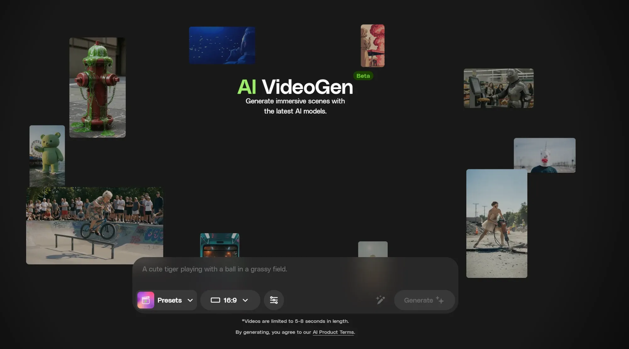This screenshot has height=349, width=629.
Task: Open the Presets dropdown
Action: (167, 300)
